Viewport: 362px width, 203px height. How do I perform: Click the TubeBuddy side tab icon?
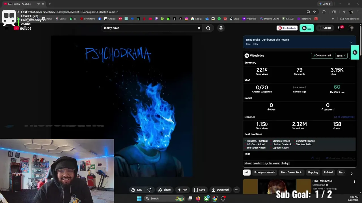pyautogui.click(x=355, y=52)
